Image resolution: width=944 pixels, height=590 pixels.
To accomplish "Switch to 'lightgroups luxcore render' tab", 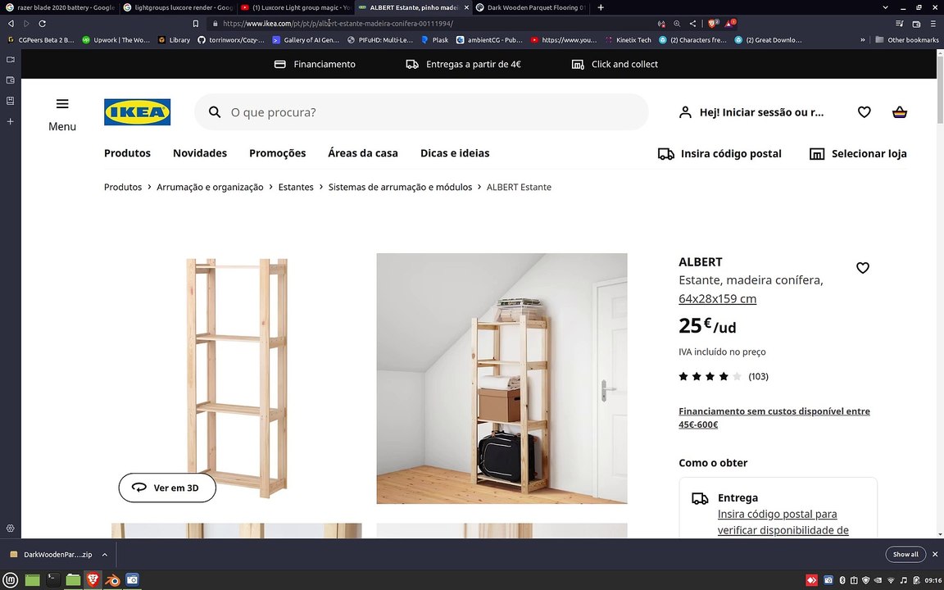I will 178,7.
